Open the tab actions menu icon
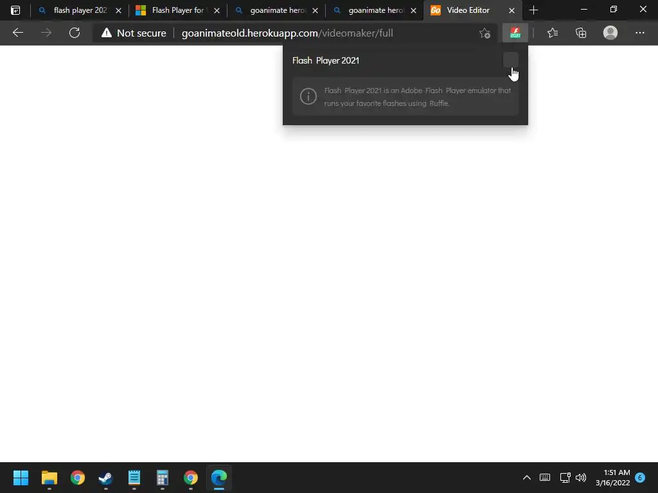 15,10
